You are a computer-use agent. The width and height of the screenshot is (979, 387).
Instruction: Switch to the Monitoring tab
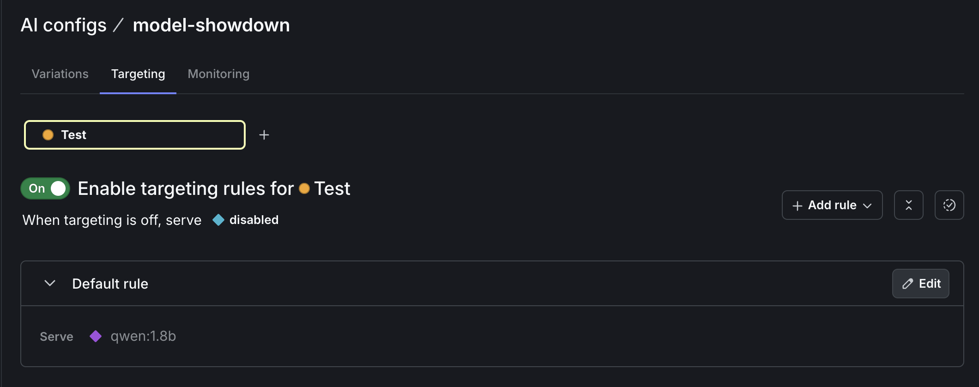pos(218,73)
